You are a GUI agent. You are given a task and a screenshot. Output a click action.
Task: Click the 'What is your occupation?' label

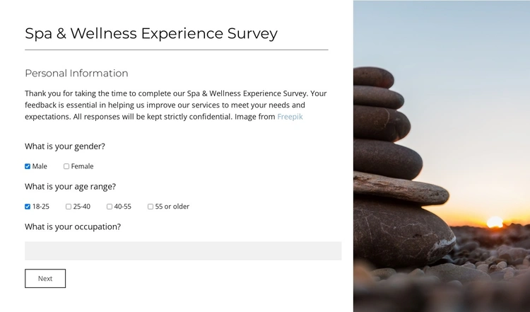click(x=73, y=227)
